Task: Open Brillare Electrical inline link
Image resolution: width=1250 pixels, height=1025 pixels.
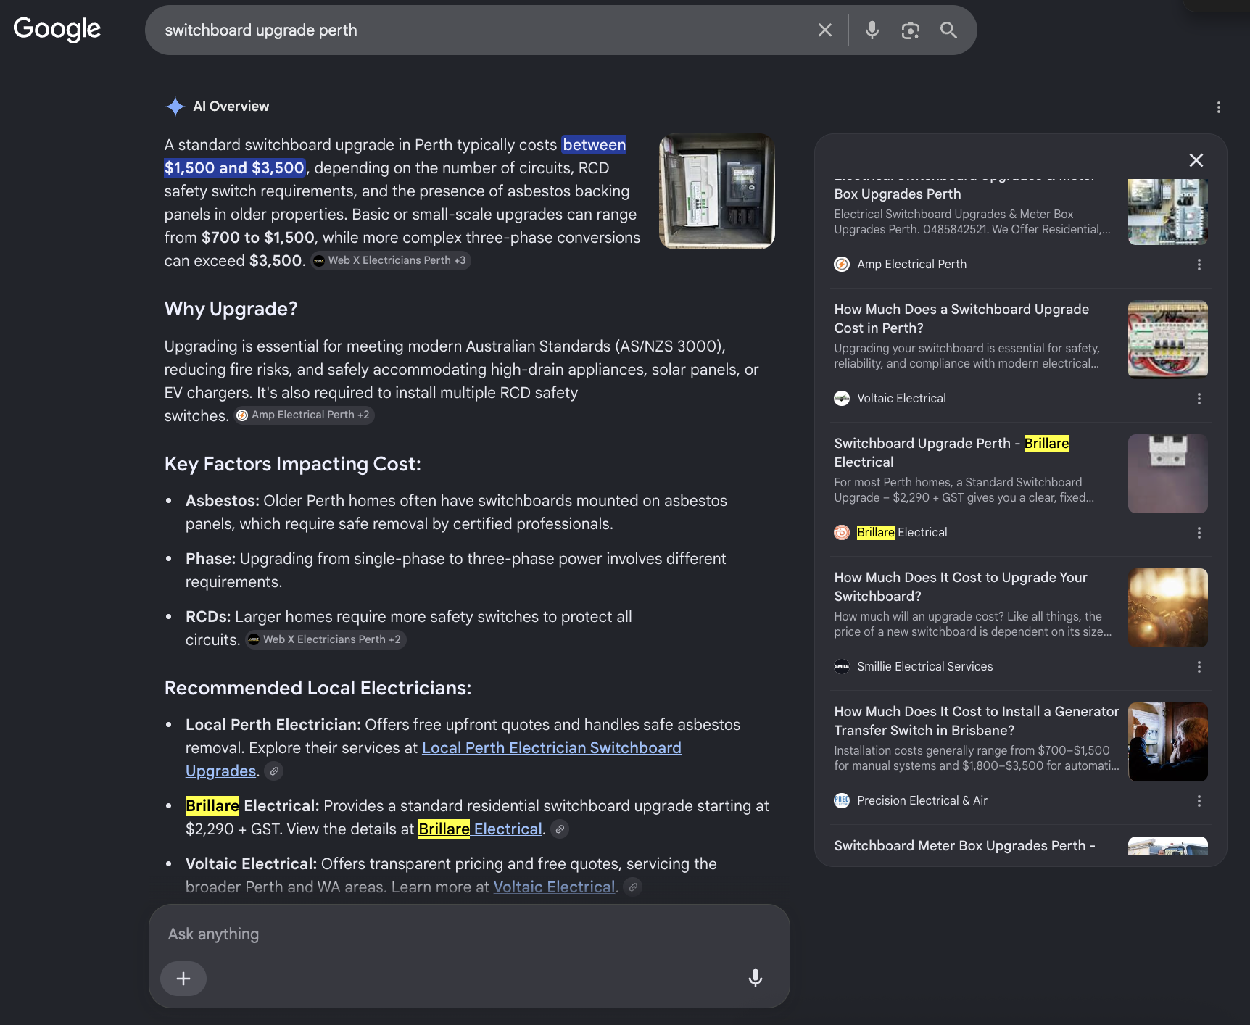Action: pyautogui.click(x=480, y=829)
